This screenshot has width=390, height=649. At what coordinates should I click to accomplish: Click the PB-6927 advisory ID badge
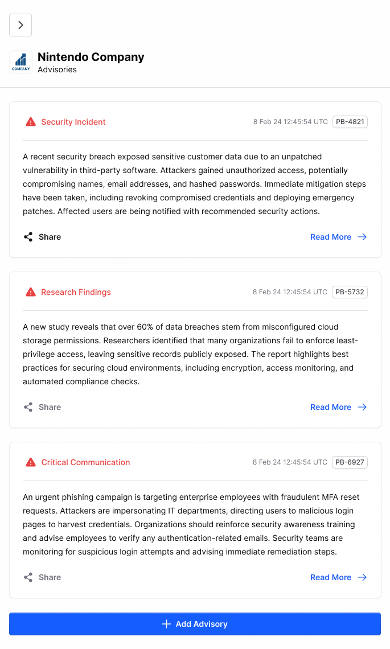click(x=350, y=462)
